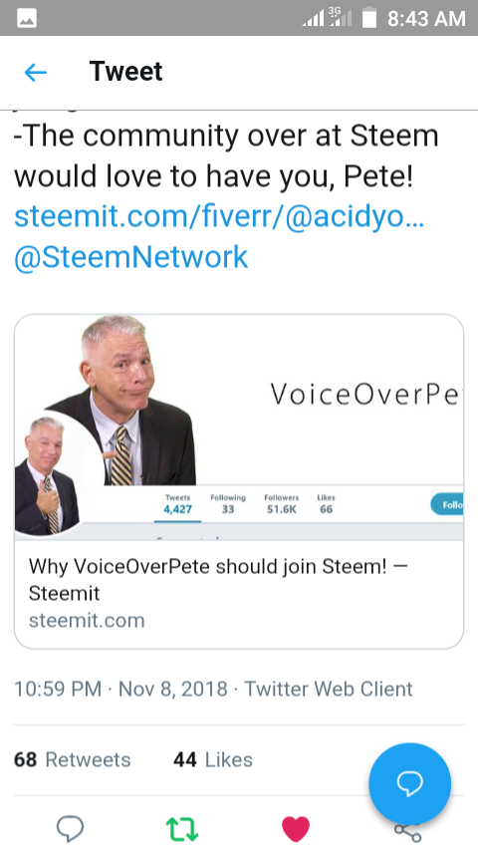
Task: Open the @SteemNetwork mention
Action: [130, 257]
